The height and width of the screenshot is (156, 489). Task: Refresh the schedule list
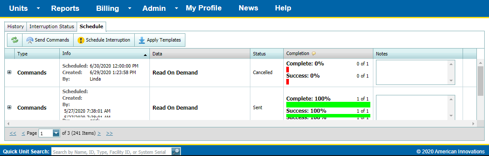pyautogui.click(x=15, y=40)
